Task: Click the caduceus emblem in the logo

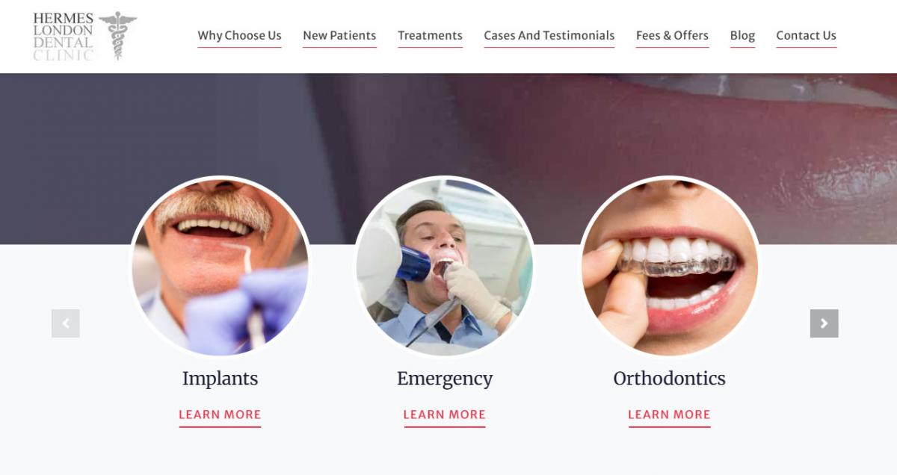Action: 117,36
